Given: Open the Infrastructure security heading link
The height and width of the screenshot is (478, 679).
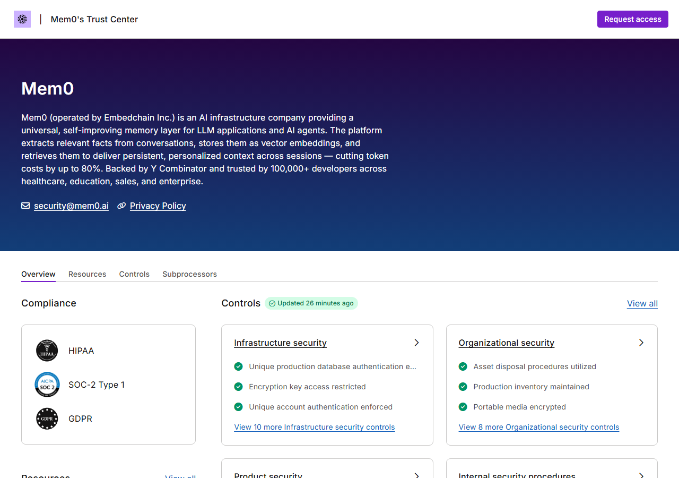Looking at the screenshot, I should (x=281, y=343).
